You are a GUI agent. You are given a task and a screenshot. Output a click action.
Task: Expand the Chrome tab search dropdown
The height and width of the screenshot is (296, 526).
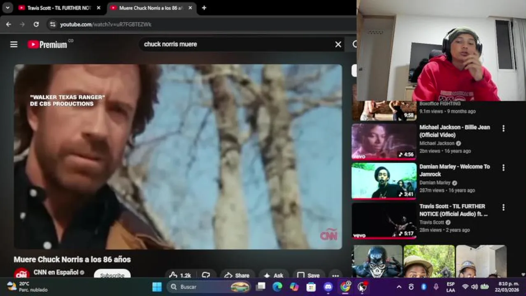pyautogui.click(x=7, y=8)
